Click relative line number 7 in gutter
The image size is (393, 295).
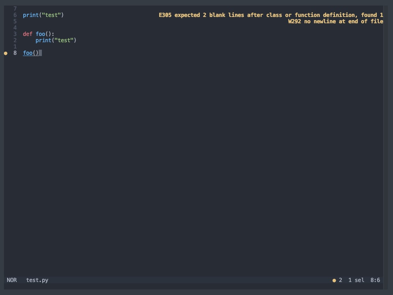(15, 9)
